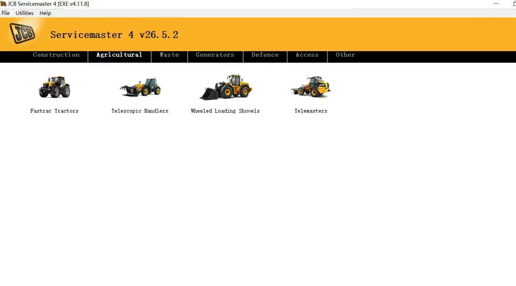This screenshot has width=516, height=286.
Task: Click the Telemasters label
Action: [311, 111]
